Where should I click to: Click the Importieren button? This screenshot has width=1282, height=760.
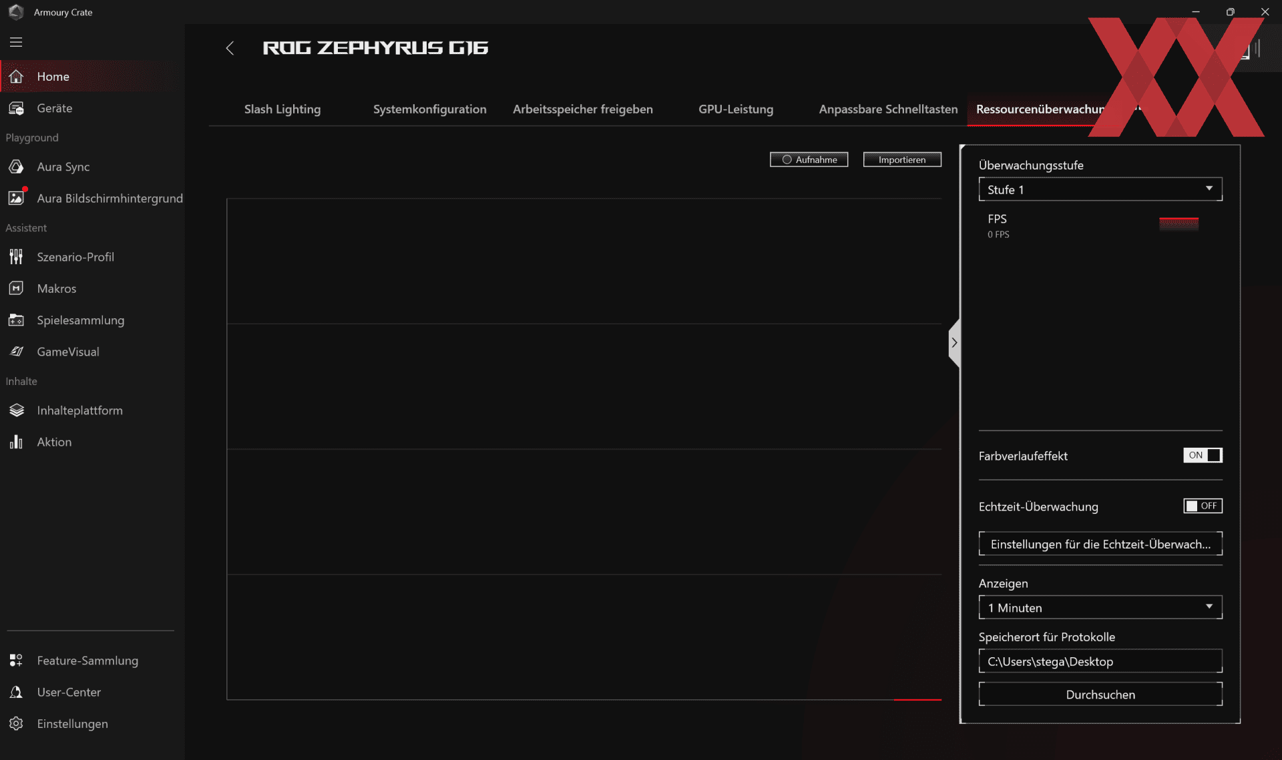(x=902, y=159)
